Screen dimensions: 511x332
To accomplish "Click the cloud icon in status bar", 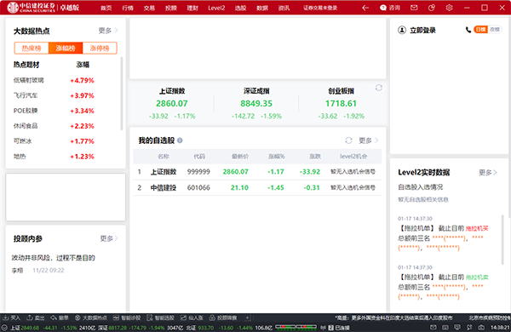I will tap(481, 327).
